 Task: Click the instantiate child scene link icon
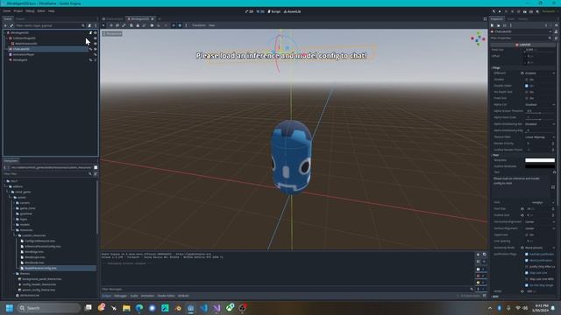(x=11, y=25)
